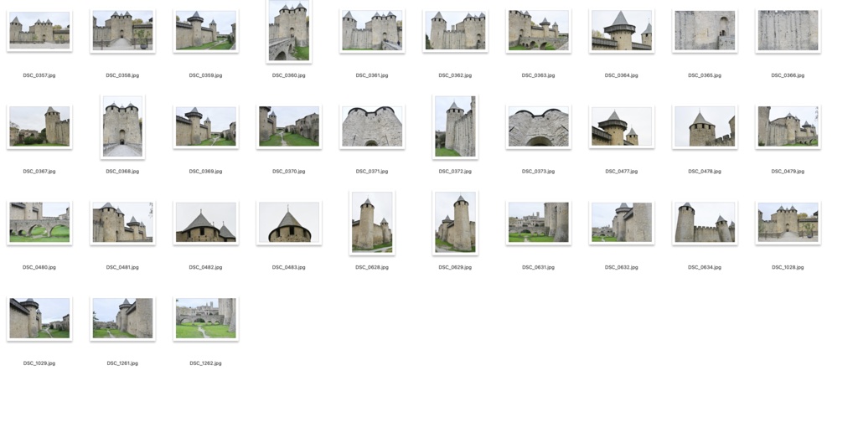Select the DSC_0361.jpg thumbnail
858x427 pixels.
click(372, 31)
